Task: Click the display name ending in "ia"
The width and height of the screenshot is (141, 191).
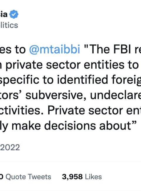Action: click(x=4, y=14)
